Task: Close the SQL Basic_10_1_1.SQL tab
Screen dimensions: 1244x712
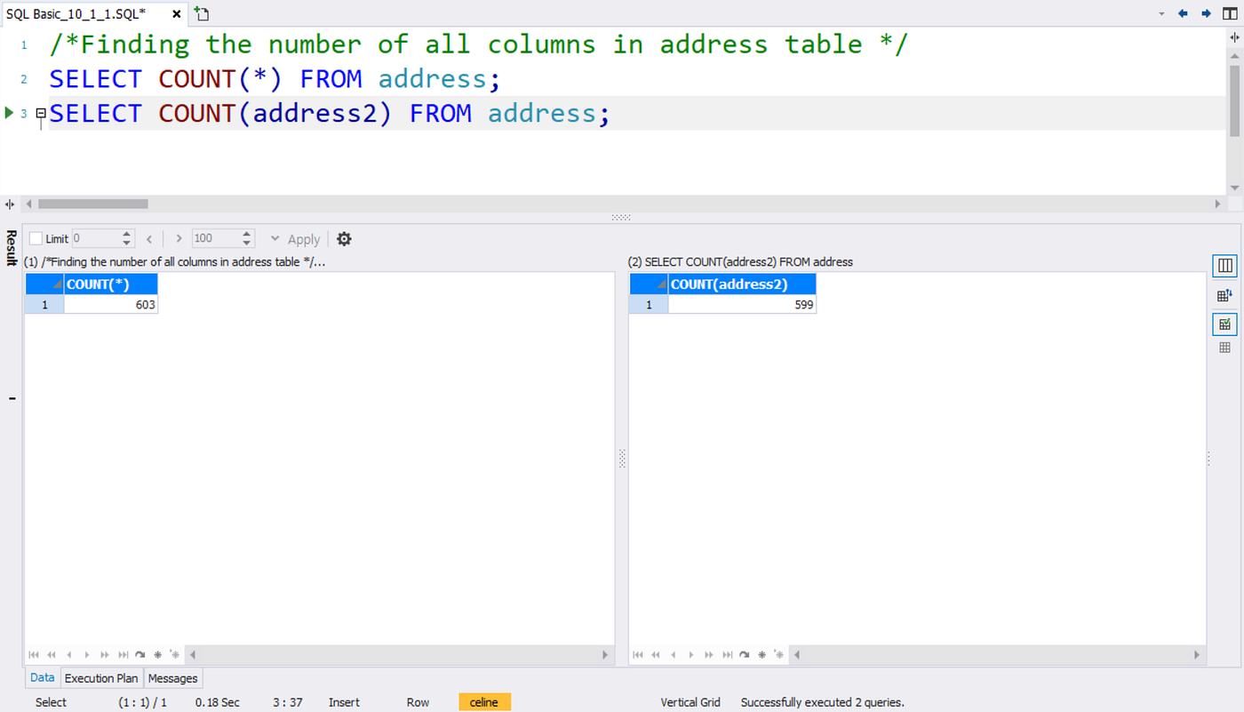Action: pos(176,14)
